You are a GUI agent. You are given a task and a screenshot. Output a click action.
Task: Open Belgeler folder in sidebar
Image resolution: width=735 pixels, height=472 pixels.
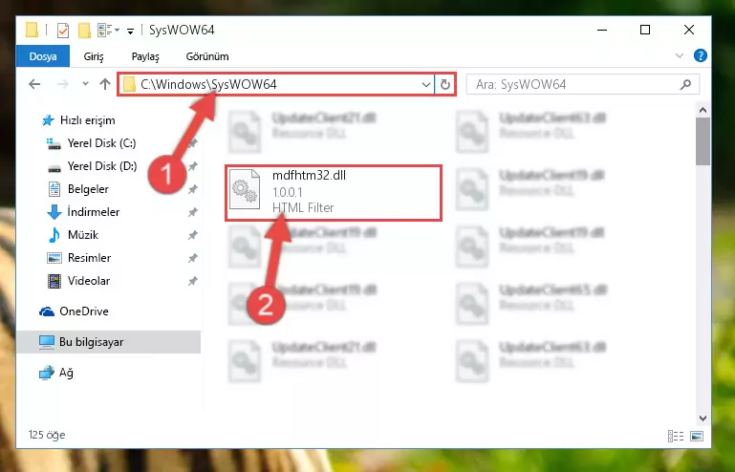pyautogui.click(x=88, y=189)
